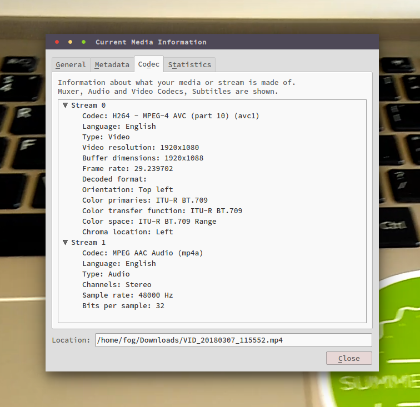Go to the Statistics tab
Screen dimensions: 420x407
tap(189, 64)
